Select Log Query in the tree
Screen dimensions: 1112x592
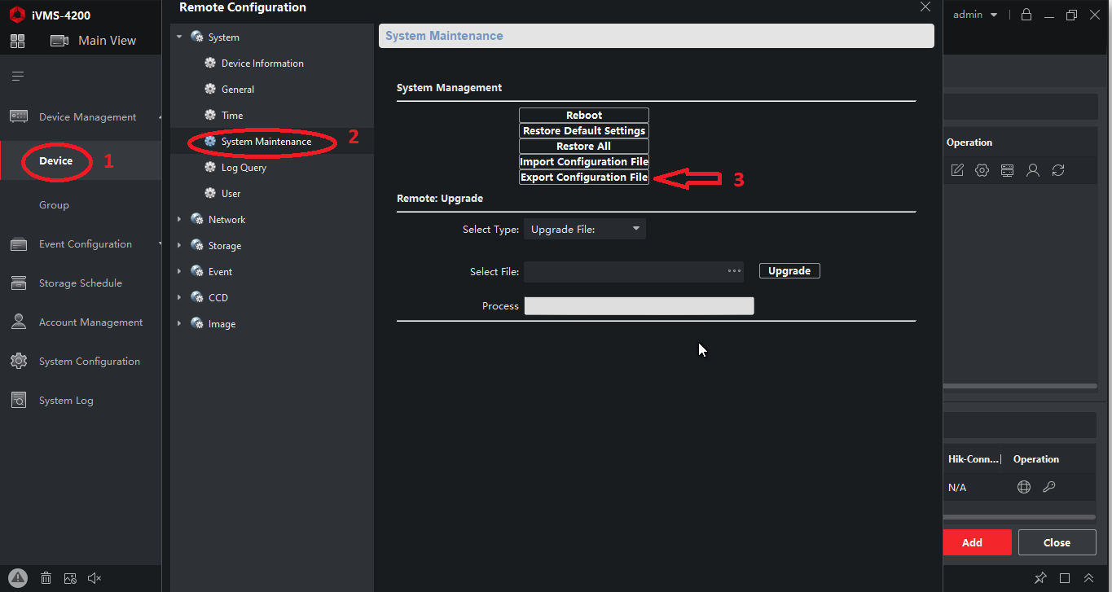244,168
